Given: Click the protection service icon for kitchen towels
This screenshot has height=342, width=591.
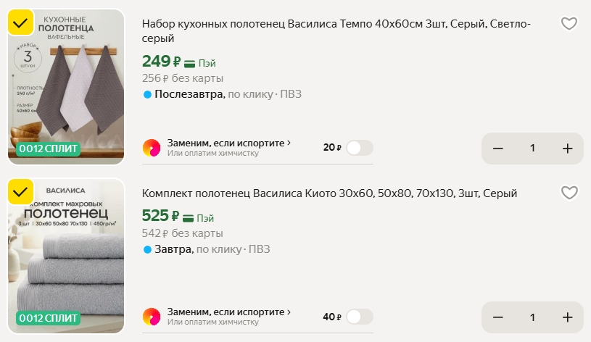Looking at the screenshot, I should (x=152, y=148).
